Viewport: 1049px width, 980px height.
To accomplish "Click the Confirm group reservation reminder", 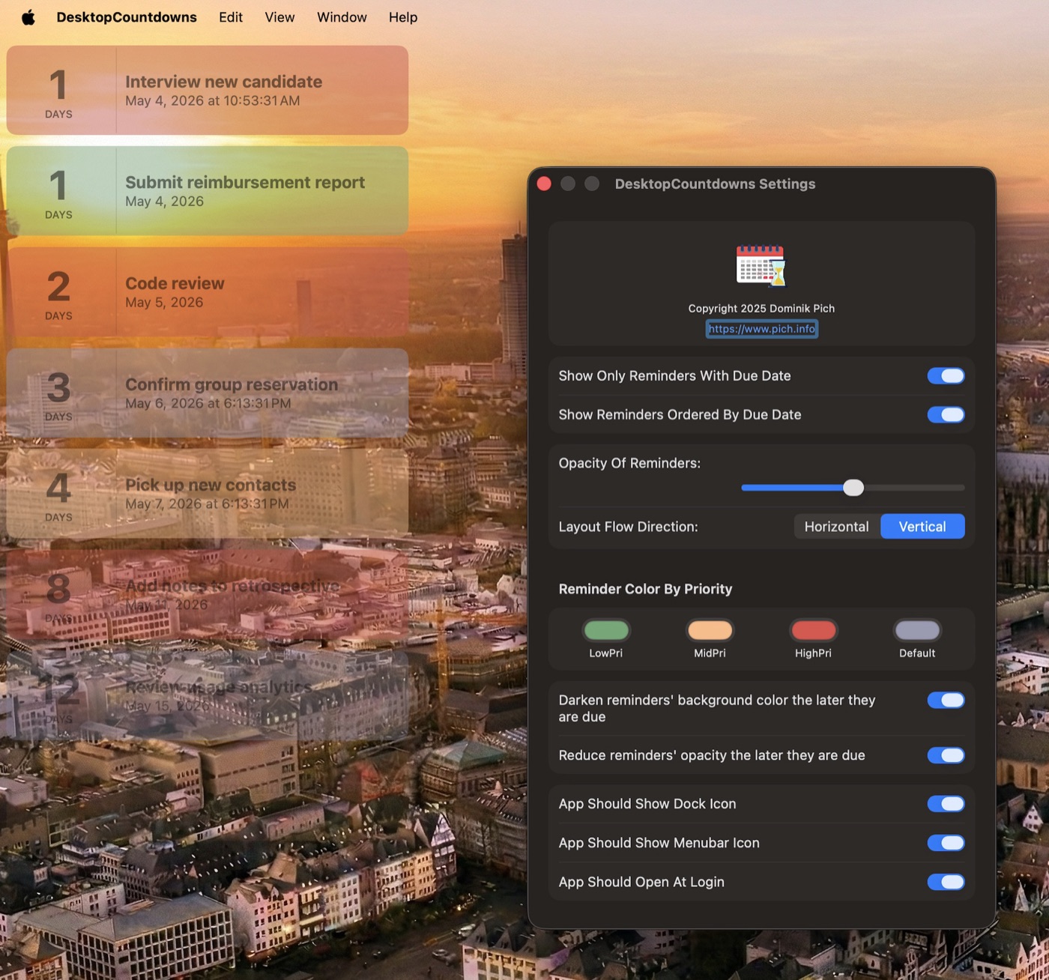I will click(208, 393).
